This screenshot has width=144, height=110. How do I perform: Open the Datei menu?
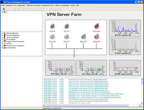(x=3, y=5)
